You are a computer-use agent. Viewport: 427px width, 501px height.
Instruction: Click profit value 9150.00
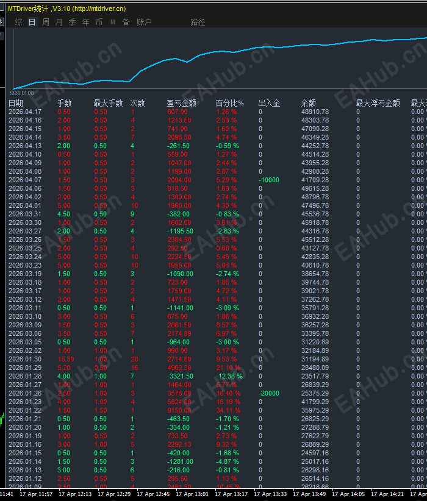tap(179, 410)
